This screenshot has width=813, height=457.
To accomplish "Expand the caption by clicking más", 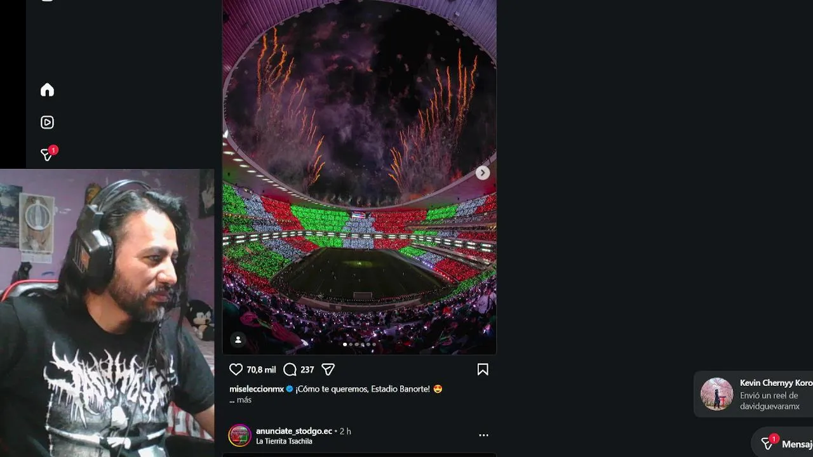I will pyautogui.click(x=244, y=400).
